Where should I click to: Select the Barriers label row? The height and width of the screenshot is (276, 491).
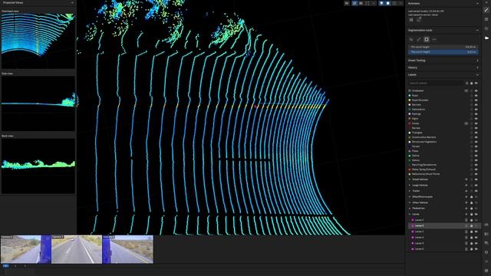443,105
